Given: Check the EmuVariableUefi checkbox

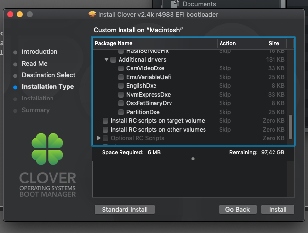Looking at the screenshot, I should point(121,77).
